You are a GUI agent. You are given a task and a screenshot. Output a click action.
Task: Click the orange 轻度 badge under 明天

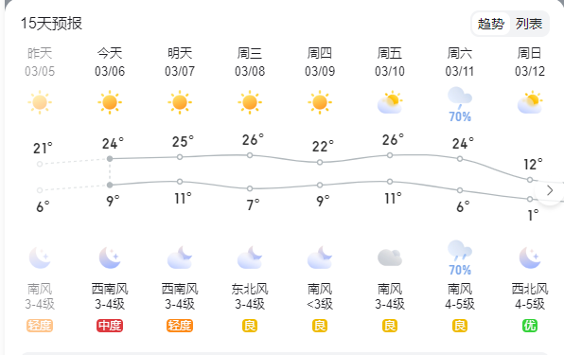tap(180, 326)
